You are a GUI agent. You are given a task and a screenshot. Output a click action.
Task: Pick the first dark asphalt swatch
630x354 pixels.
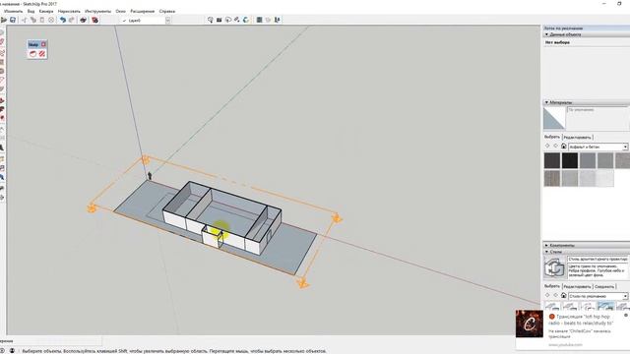click(552, 160)
